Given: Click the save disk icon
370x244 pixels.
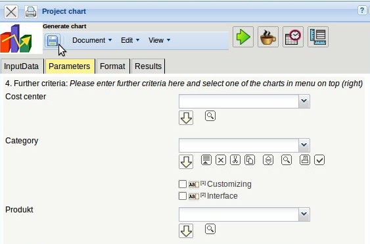Looking at the screenshot, I should pyautogui.click(x=53, y=41).
